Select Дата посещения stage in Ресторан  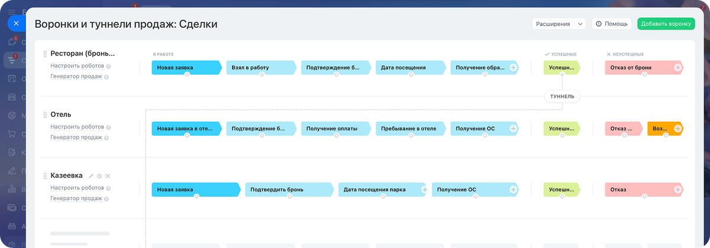pos(410,67)
